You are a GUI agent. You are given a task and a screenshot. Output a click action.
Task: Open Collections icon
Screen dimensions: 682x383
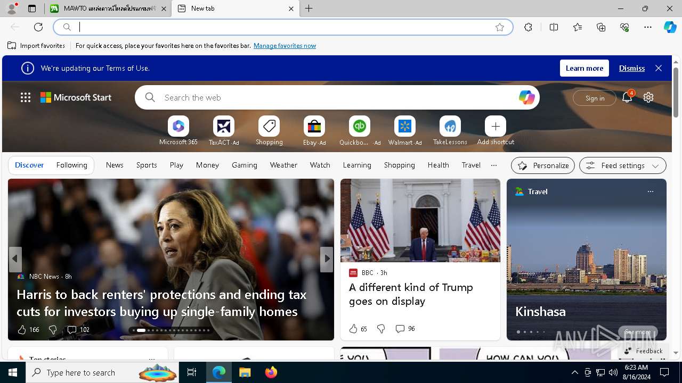(601, 27)
